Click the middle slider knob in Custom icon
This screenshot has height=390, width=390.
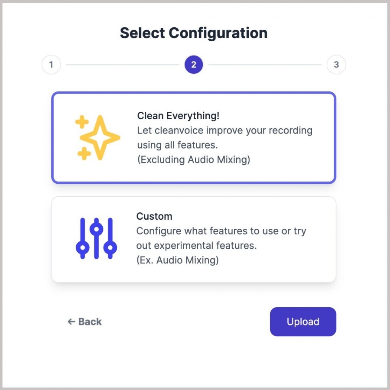(x=96, y=228)
